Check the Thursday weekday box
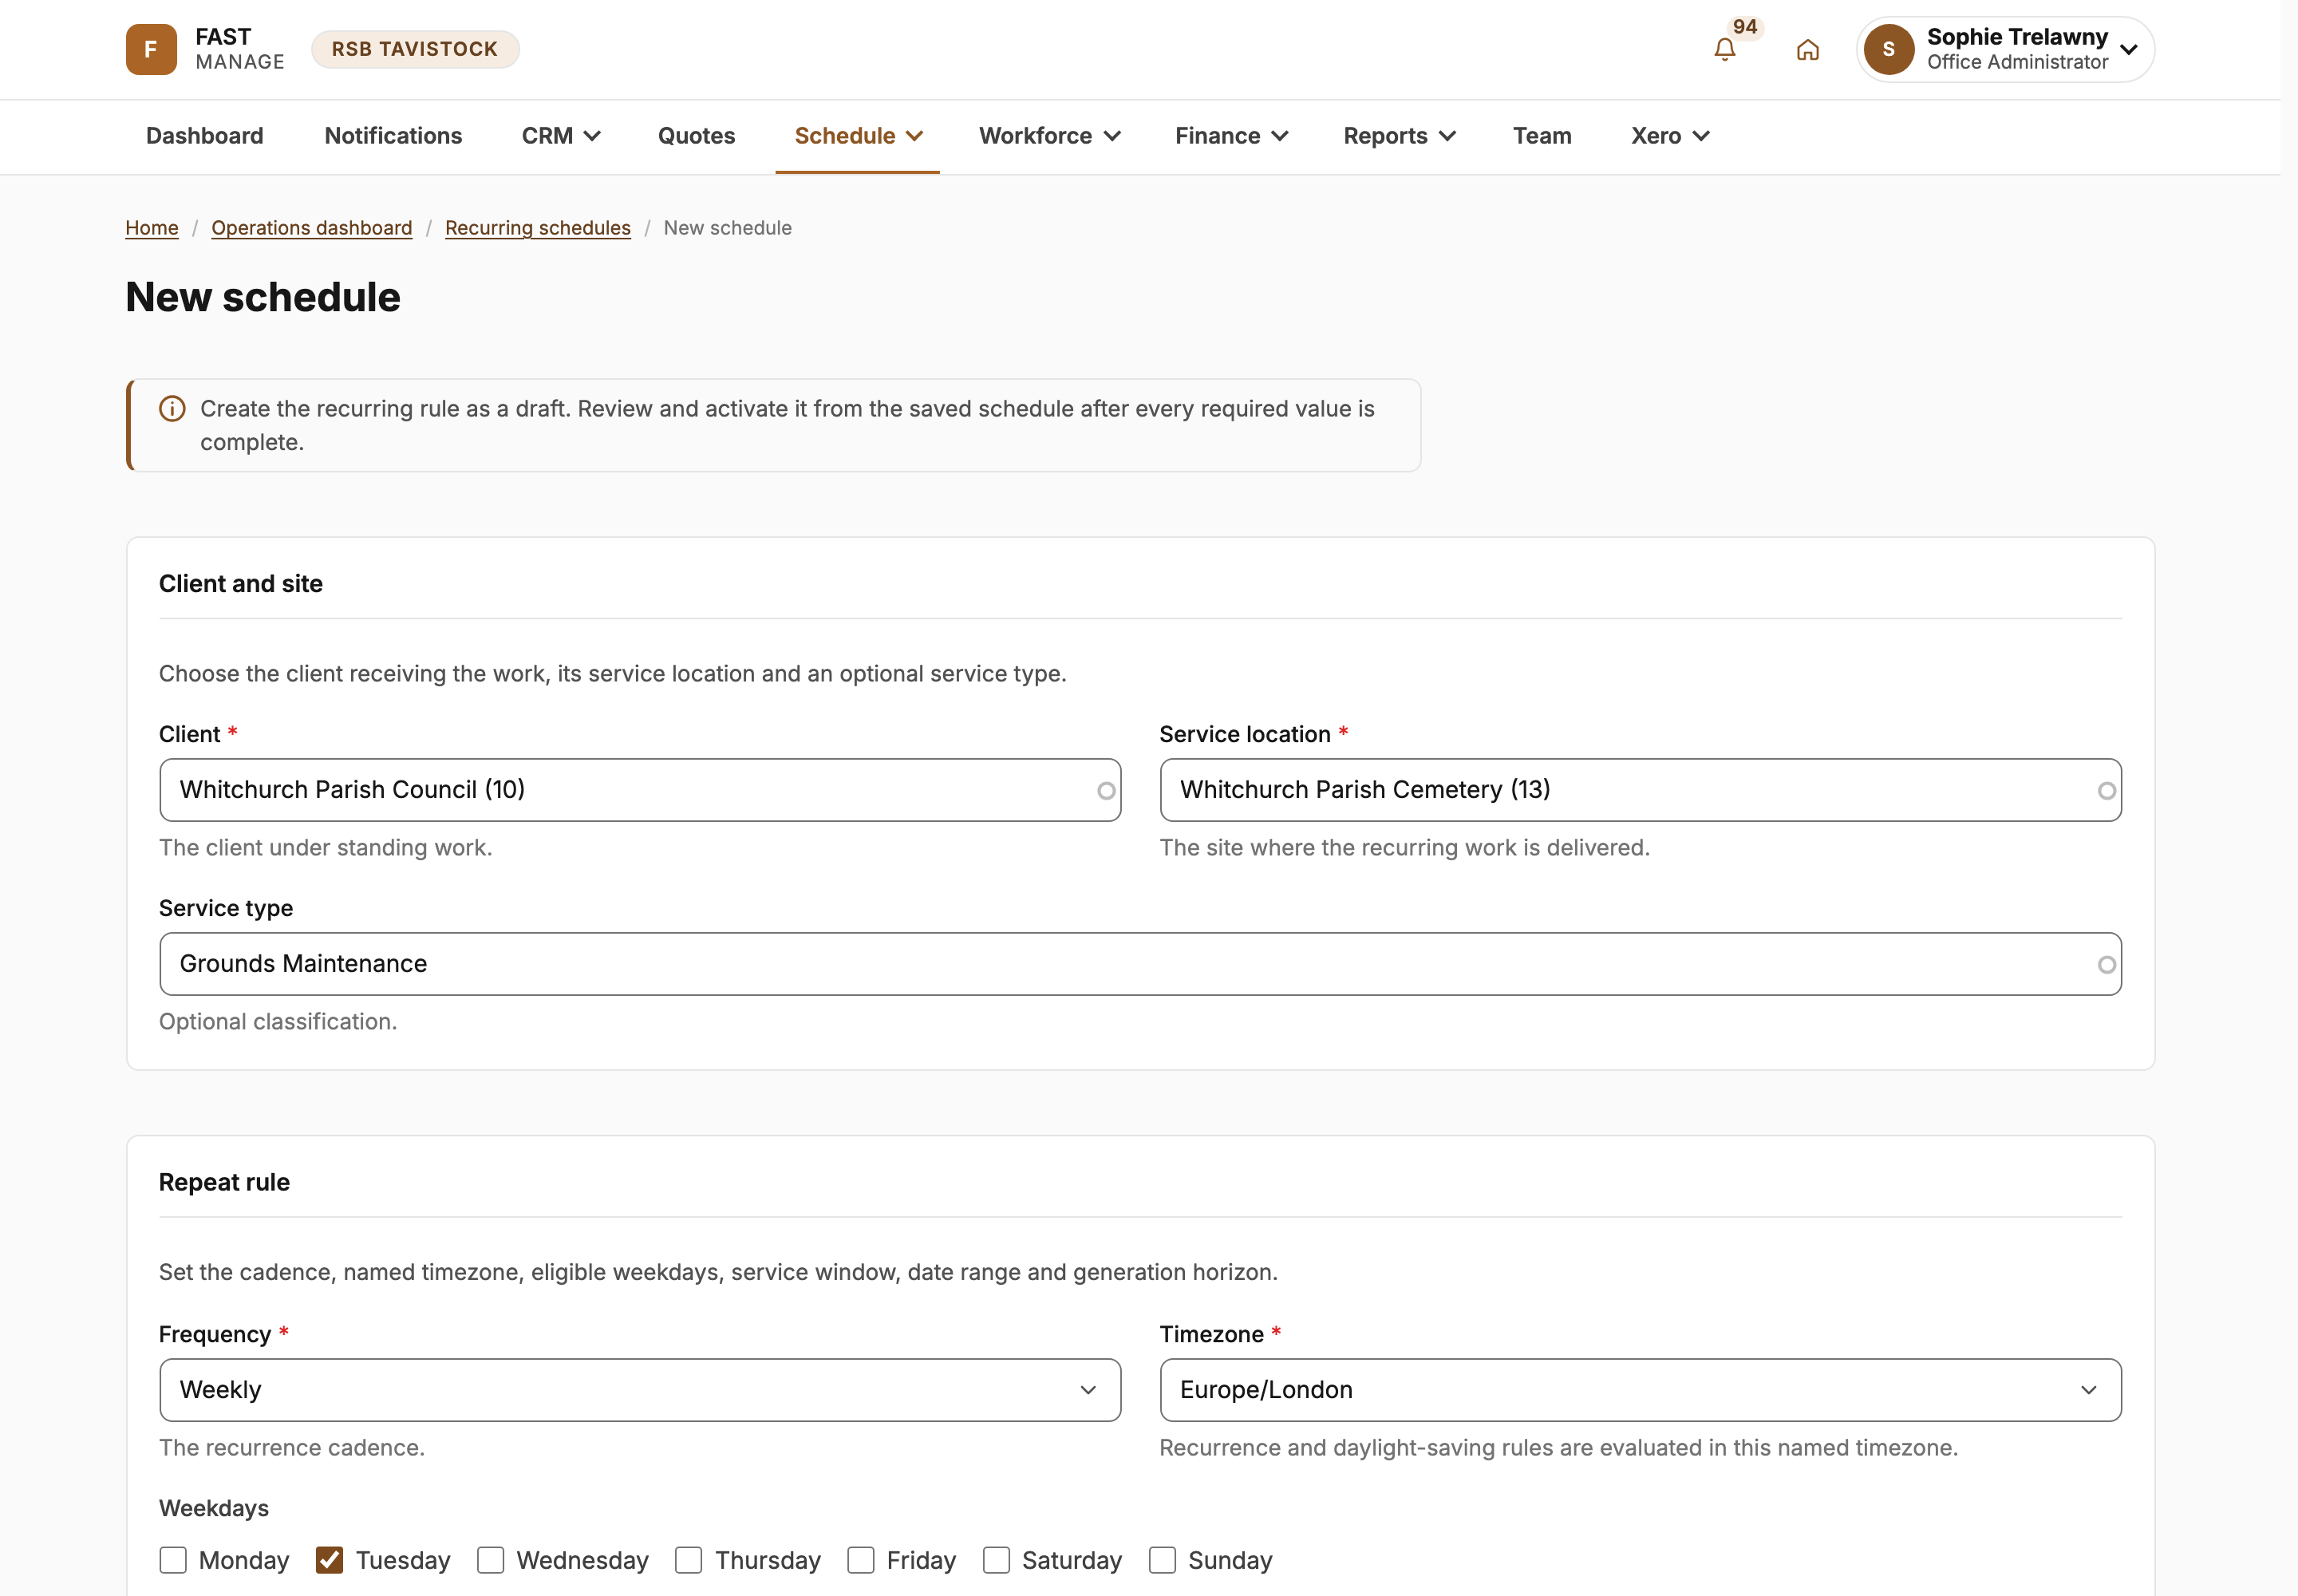The image size is (2298, 1596). (688, 1560)
